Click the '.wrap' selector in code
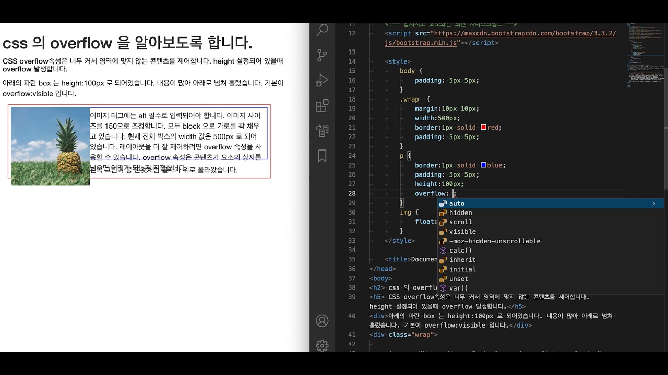Screen dimensions: 668x375 (x=409, y=99)
